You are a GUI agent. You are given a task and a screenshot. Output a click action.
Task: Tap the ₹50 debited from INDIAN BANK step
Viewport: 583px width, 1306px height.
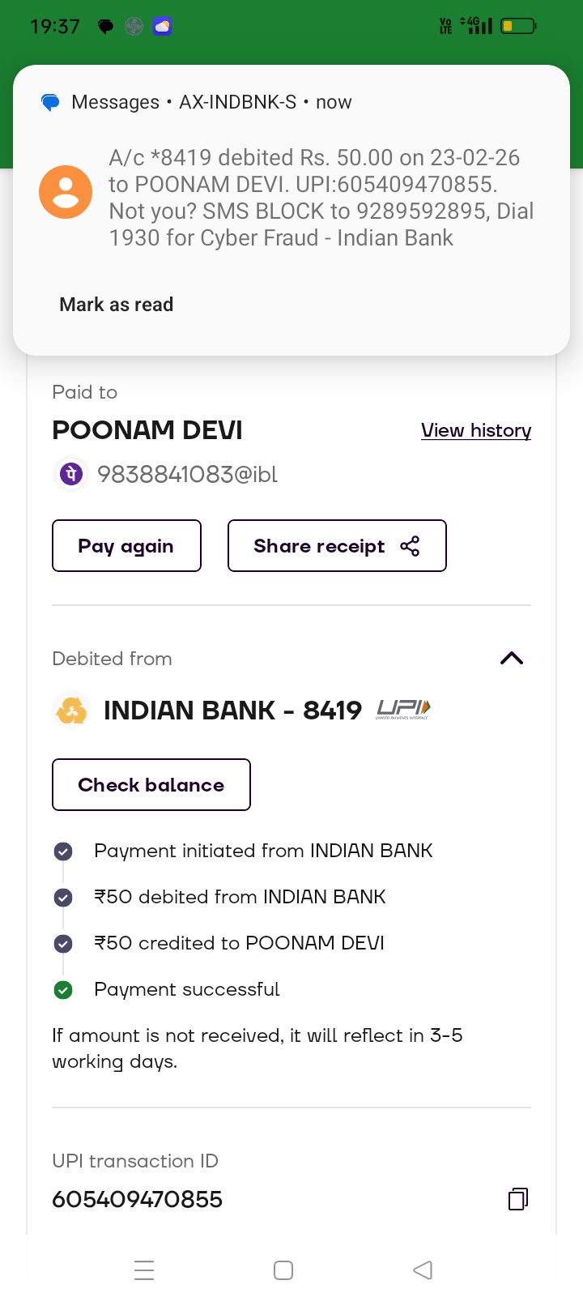pos(240,897)
